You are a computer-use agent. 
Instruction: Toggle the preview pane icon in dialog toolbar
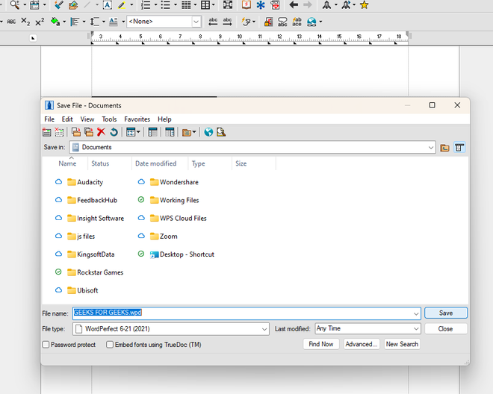tap(170, 132)
